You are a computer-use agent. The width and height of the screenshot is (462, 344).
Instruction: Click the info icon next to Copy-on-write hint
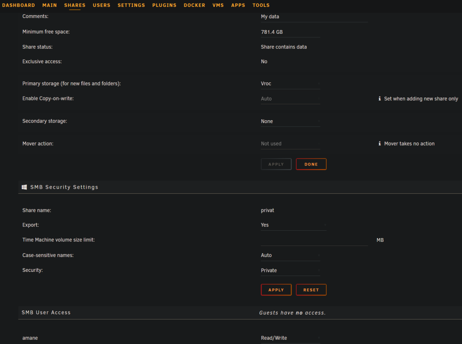click(x=379, y=98)
